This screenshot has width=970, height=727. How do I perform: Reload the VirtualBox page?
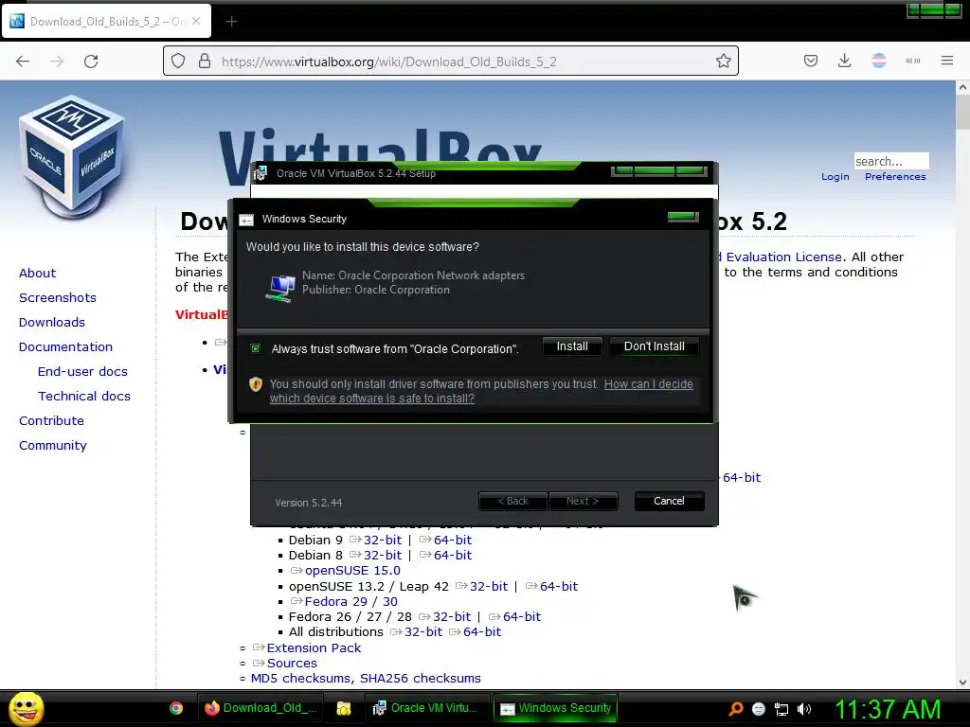[91, 62]
